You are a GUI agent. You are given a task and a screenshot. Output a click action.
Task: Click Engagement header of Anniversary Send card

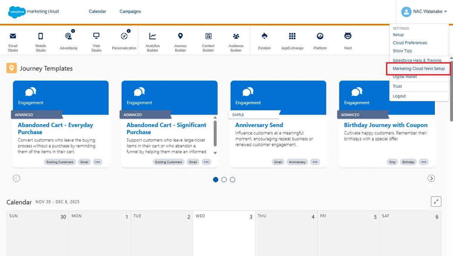(x=278, y=98)
